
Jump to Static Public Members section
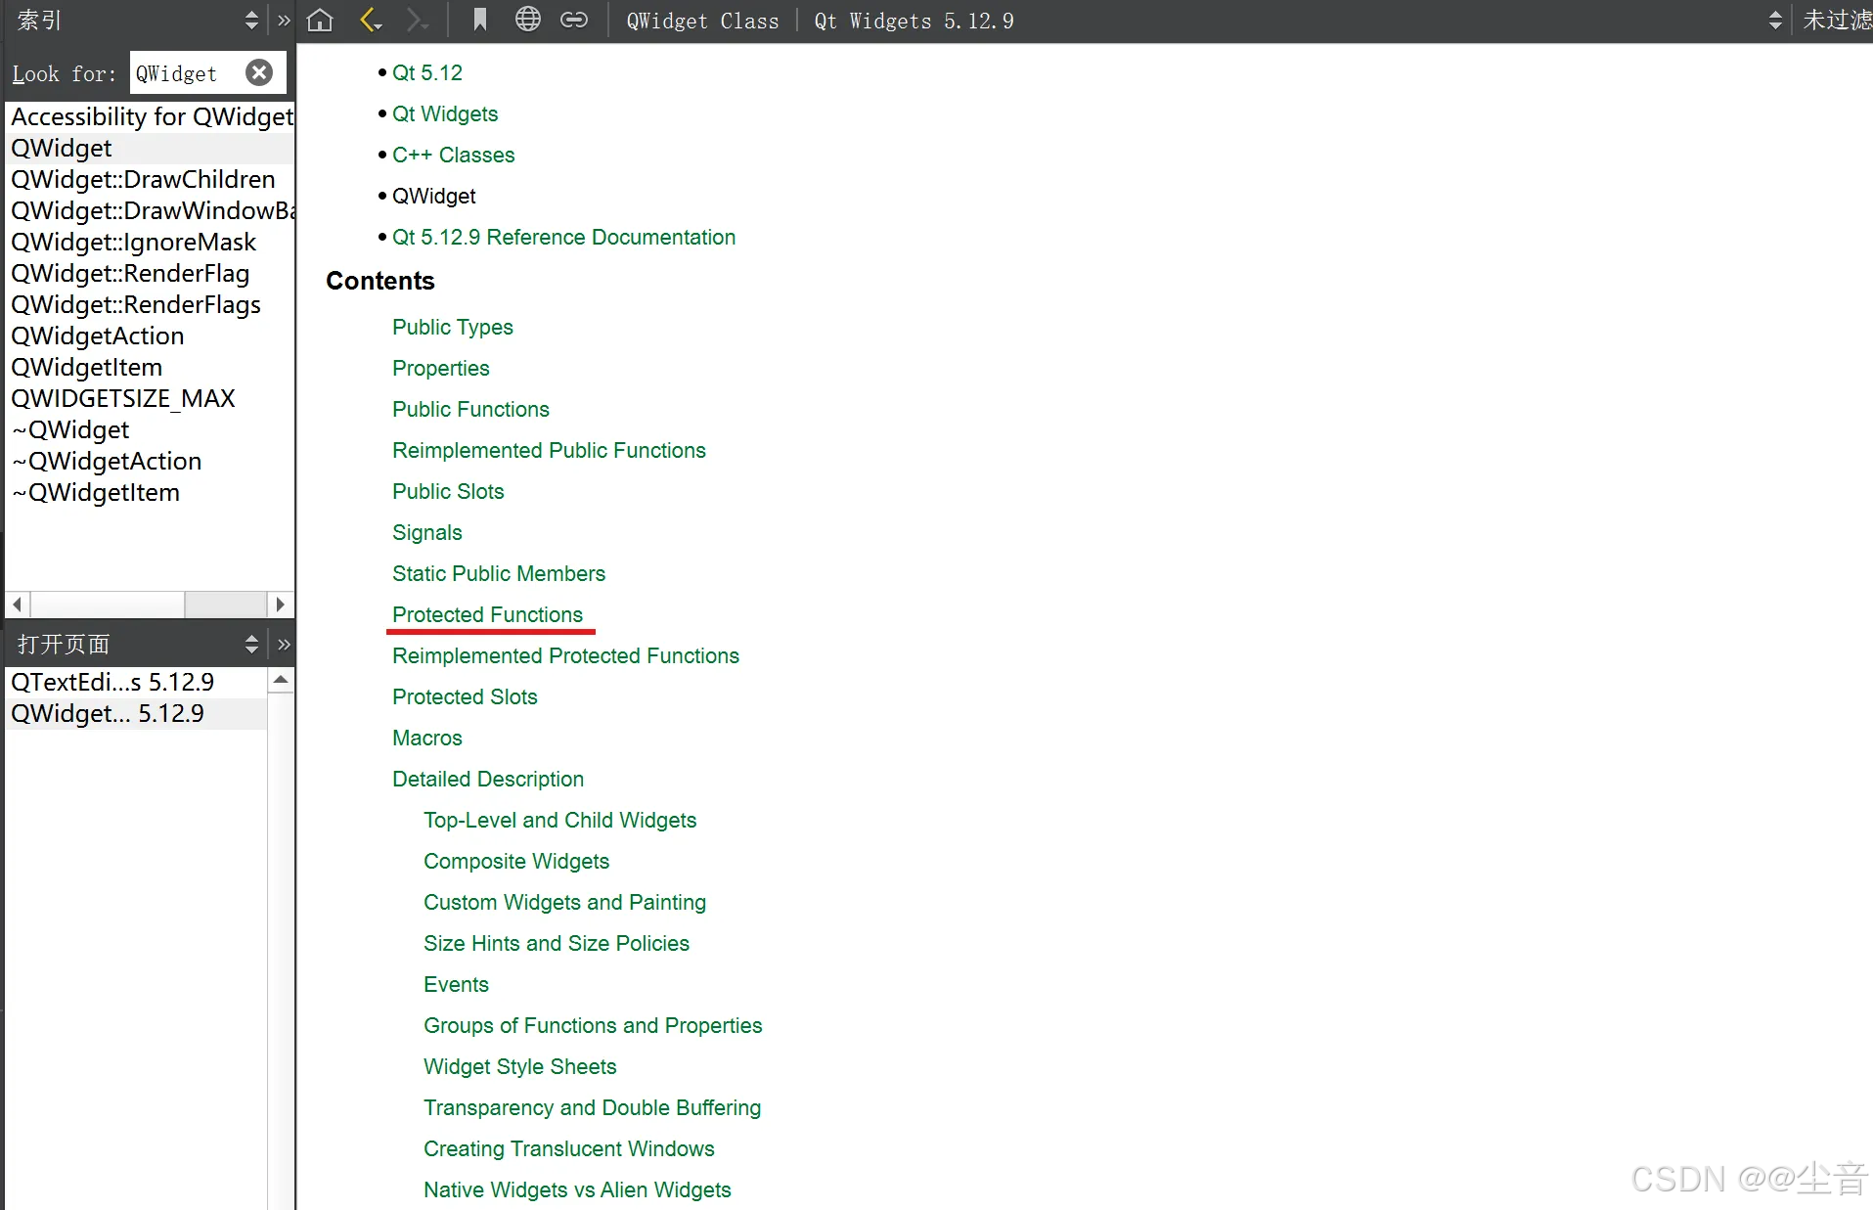coord(499,573)
